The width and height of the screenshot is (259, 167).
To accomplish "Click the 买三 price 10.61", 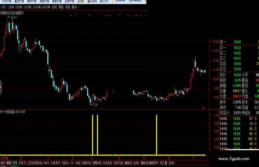I will 237,58.
